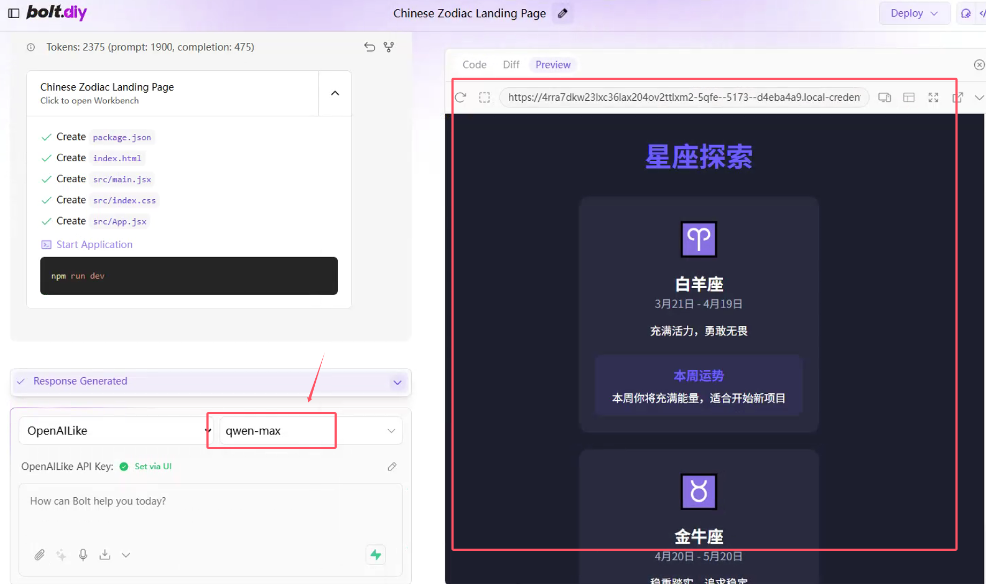The height and width of the screenshot is (584, 986).
Task: Expand the Response Generated status bar
Action: point(210,382)
